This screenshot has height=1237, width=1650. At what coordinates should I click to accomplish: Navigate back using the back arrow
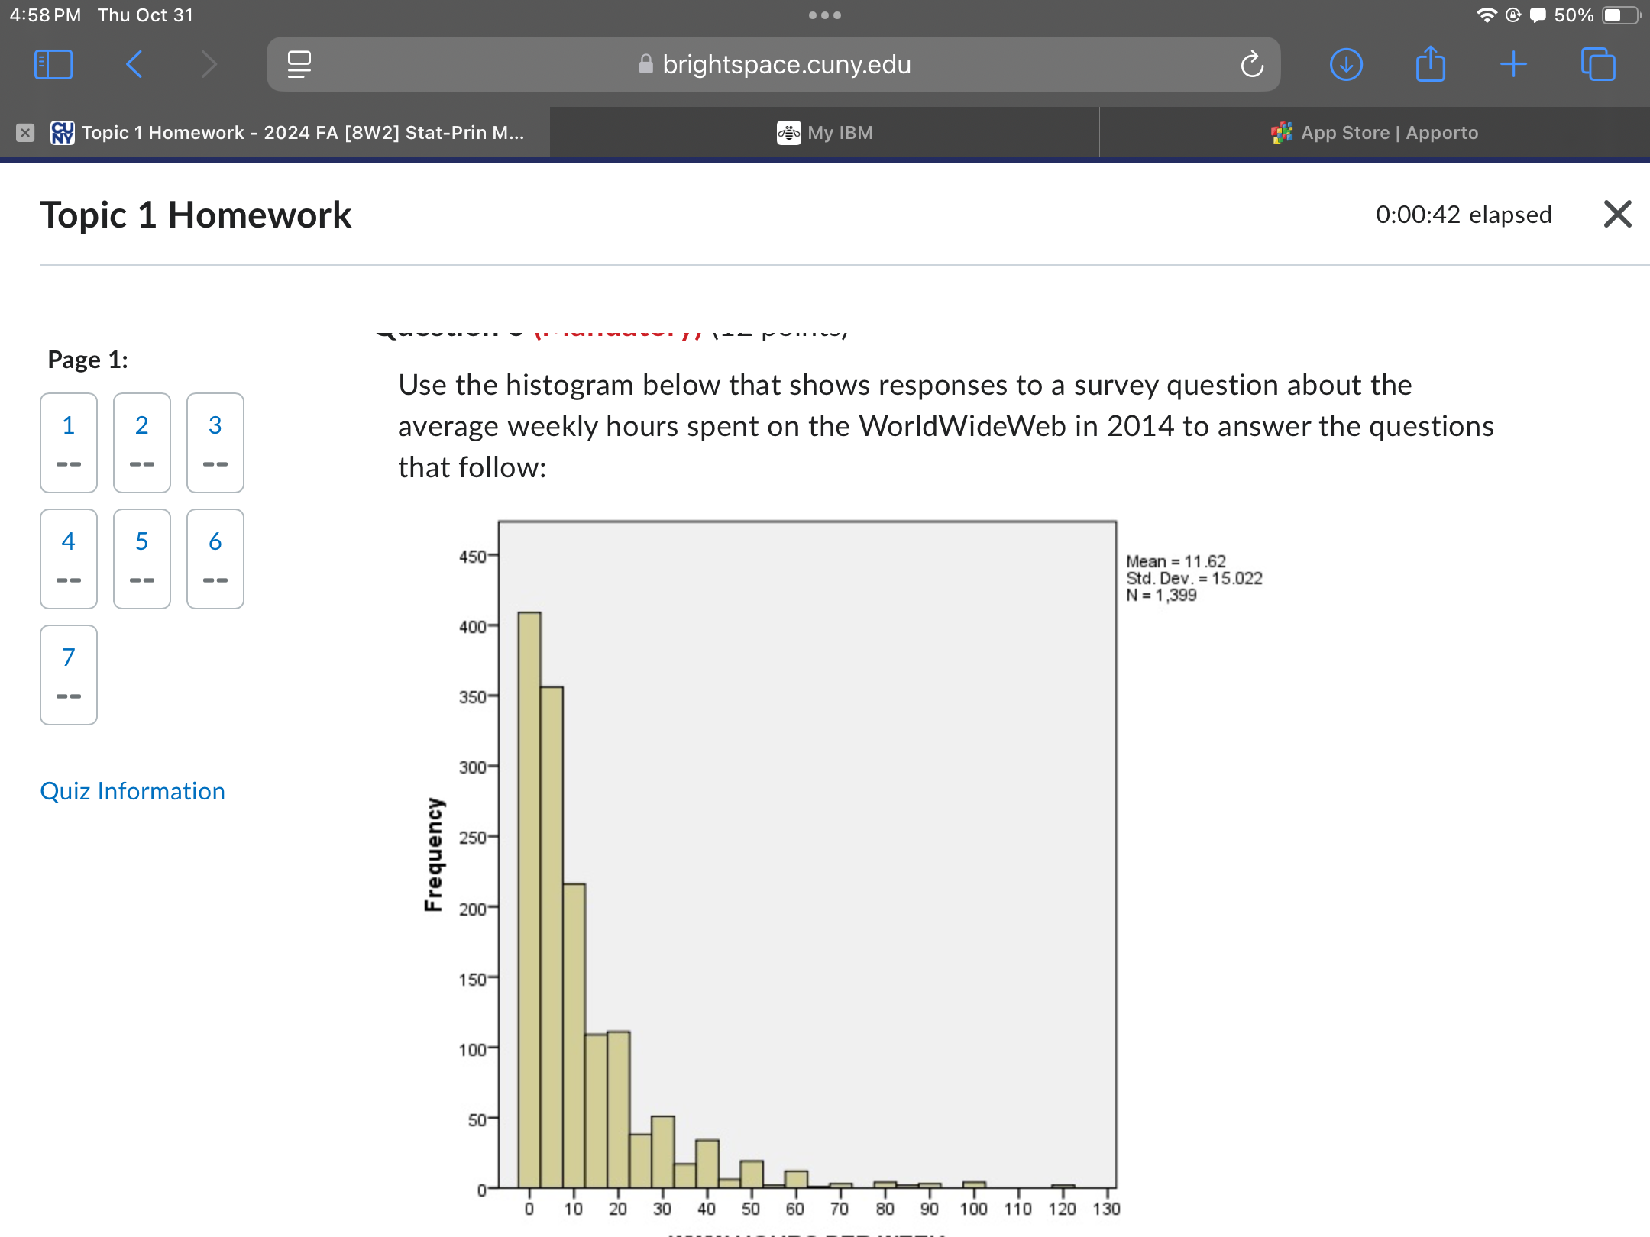click(134, 64)
